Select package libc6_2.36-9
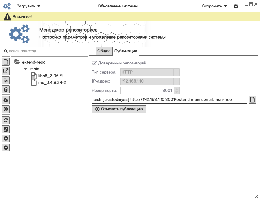This screenshot has height=200, width=260. (x=50, y=76)
